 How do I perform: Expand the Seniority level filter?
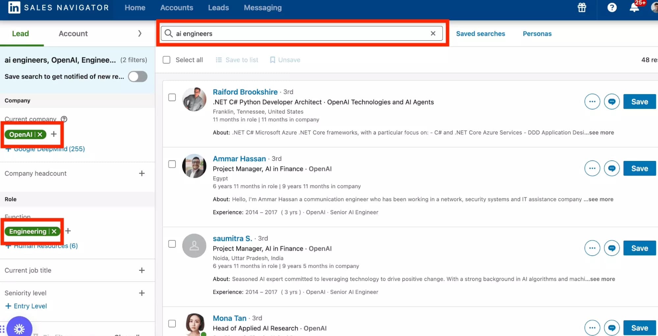(x=142, y=293)
